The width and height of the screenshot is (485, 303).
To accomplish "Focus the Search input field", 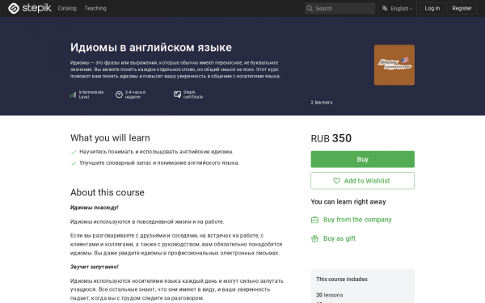I will tap(339, 8).
